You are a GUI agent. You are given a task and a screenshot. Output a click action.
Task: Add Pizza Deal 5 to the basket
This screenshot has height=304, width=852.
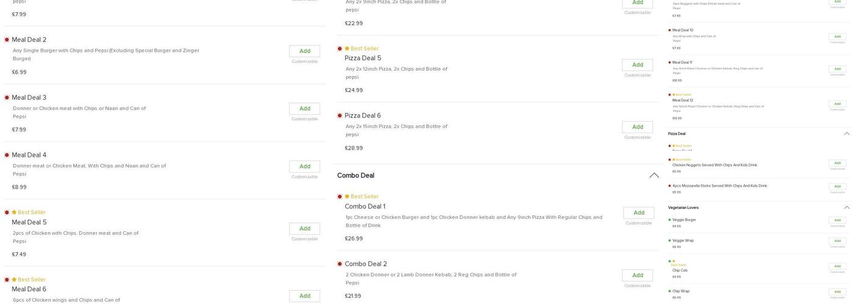[x=637, y=65]
